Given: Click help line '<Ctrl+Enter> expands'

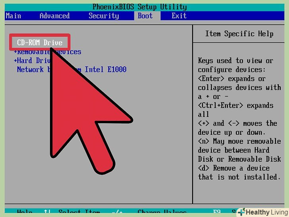Looking at the screenshot, I should 235,105.
